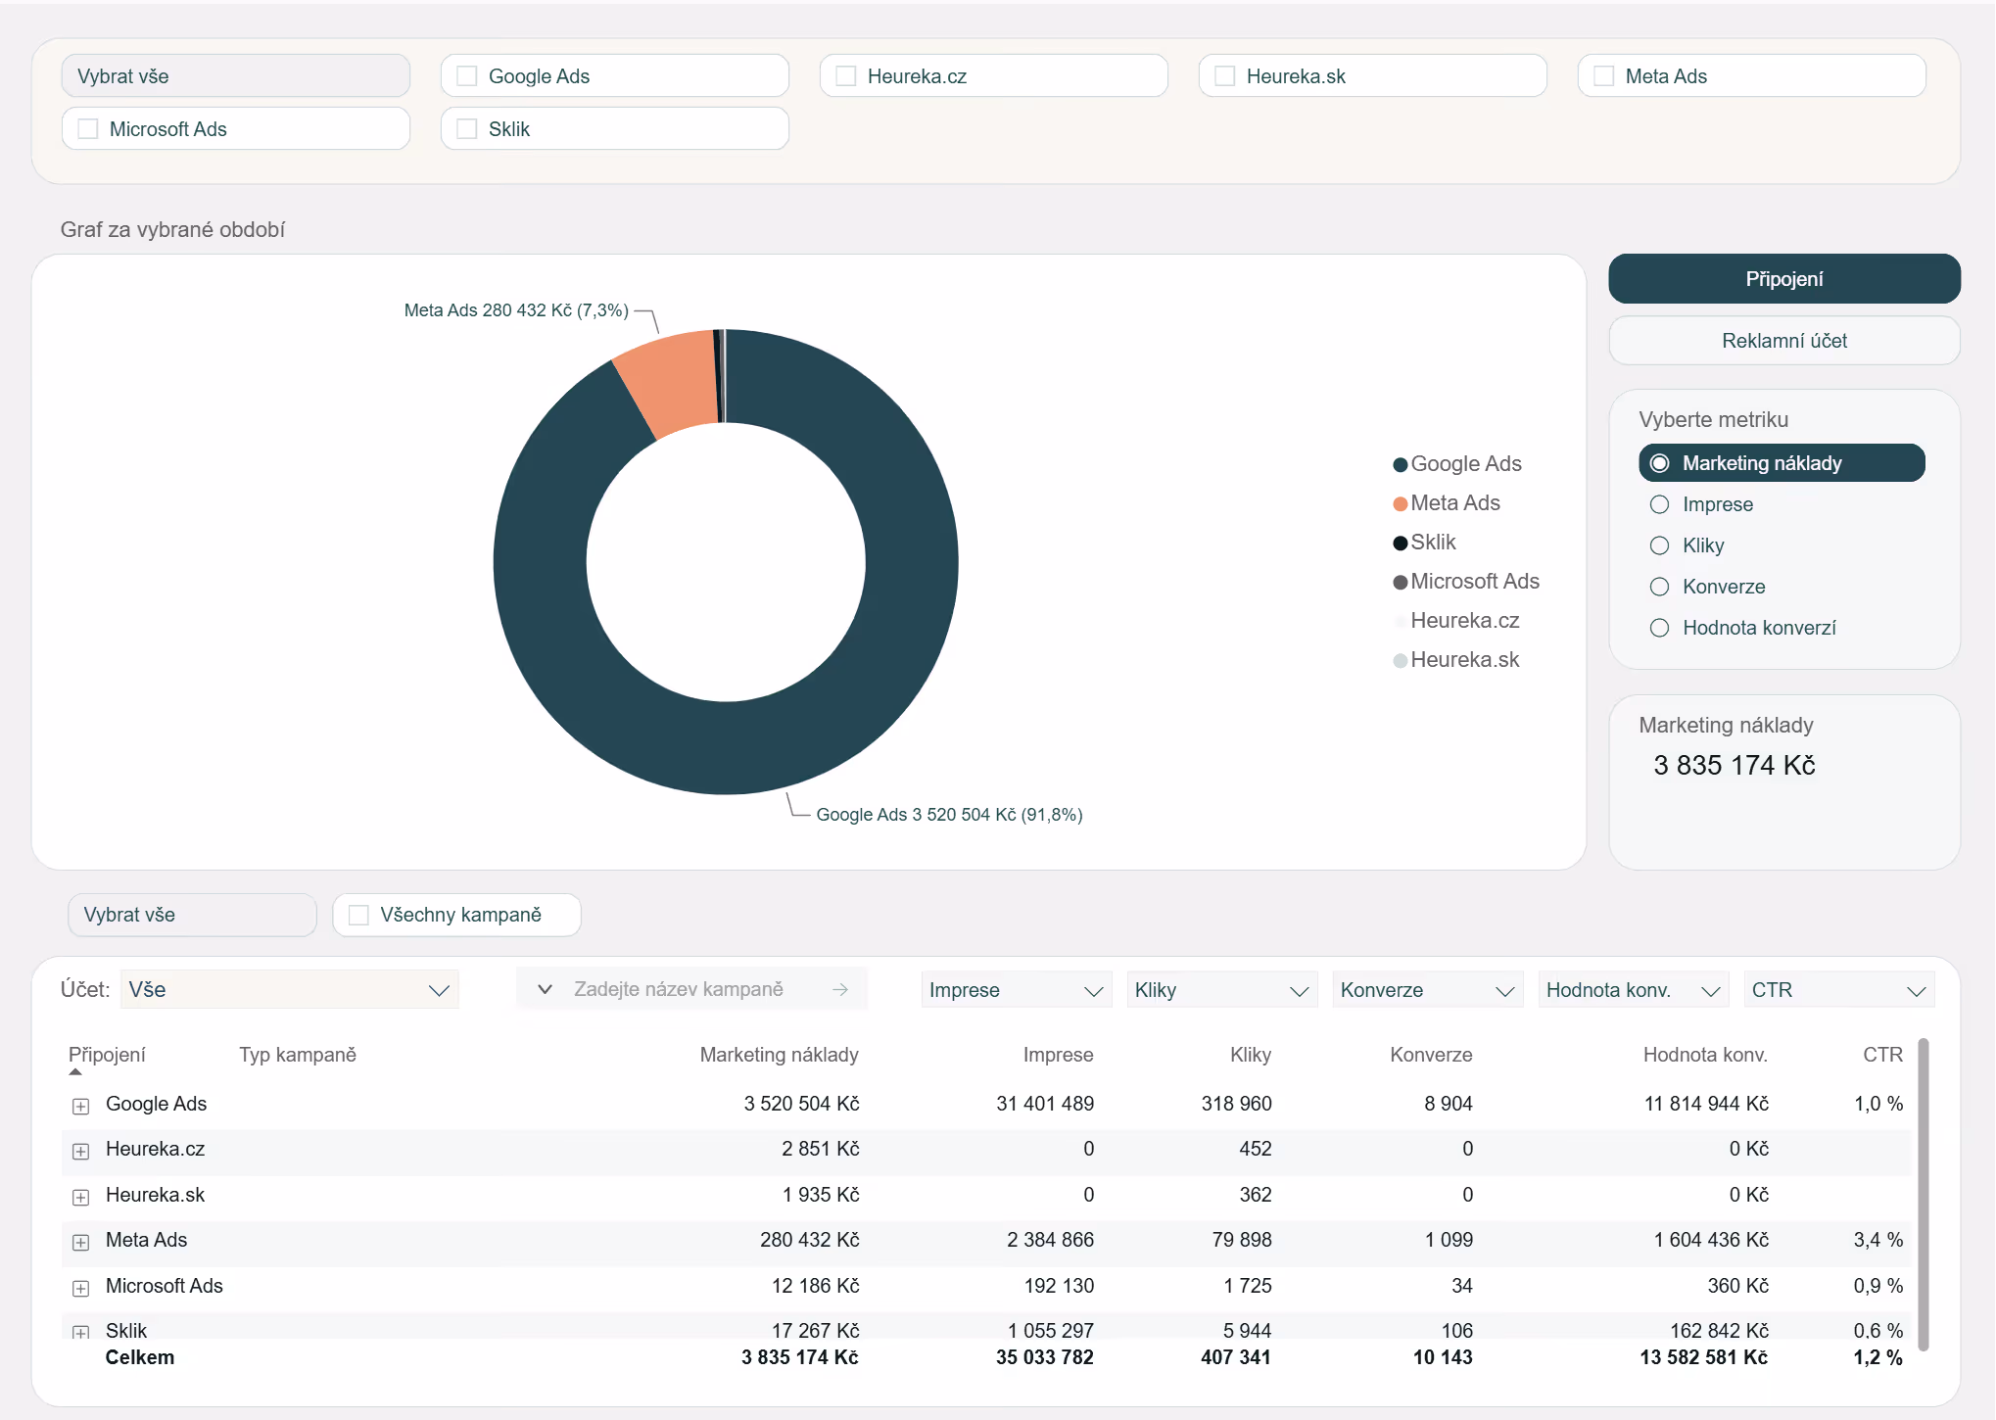Viewport: 1996px width, 1420px height.
Task: Switch to the Připojení tab
Action: [1784, 279]
